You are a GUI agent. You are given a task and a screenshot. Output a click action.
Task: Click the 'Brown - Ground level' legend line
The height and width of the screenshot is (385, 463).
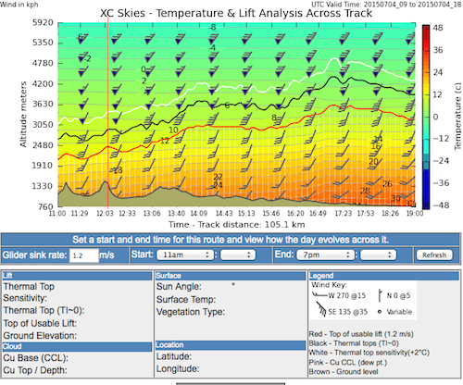(344, 372)
